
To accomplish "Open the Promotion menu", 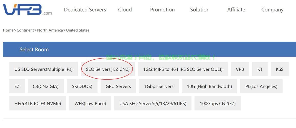I will pyautogui.click(x=162, y=10).
